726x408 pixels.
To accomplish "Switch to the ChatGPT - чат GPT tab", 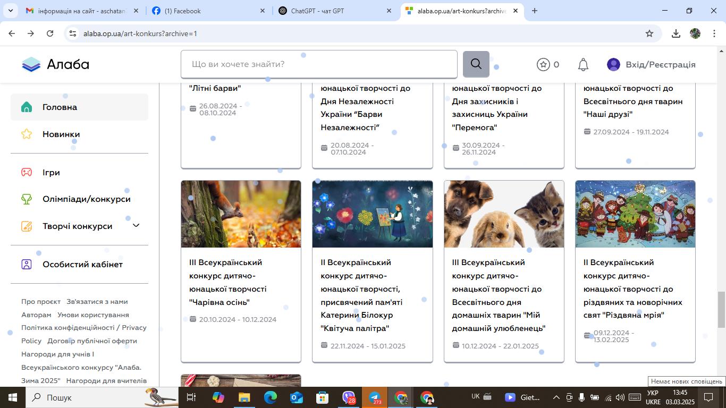I will click(x=335, y=11).
